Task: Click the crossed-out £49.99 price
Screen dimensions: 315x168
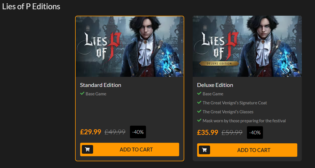Action: click(x=115, y=132)
